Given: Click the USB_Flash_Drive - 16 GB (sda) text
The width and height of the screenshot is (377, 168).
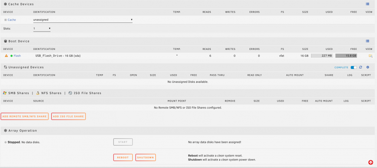Looking at the screenshot, I should 58,56.
